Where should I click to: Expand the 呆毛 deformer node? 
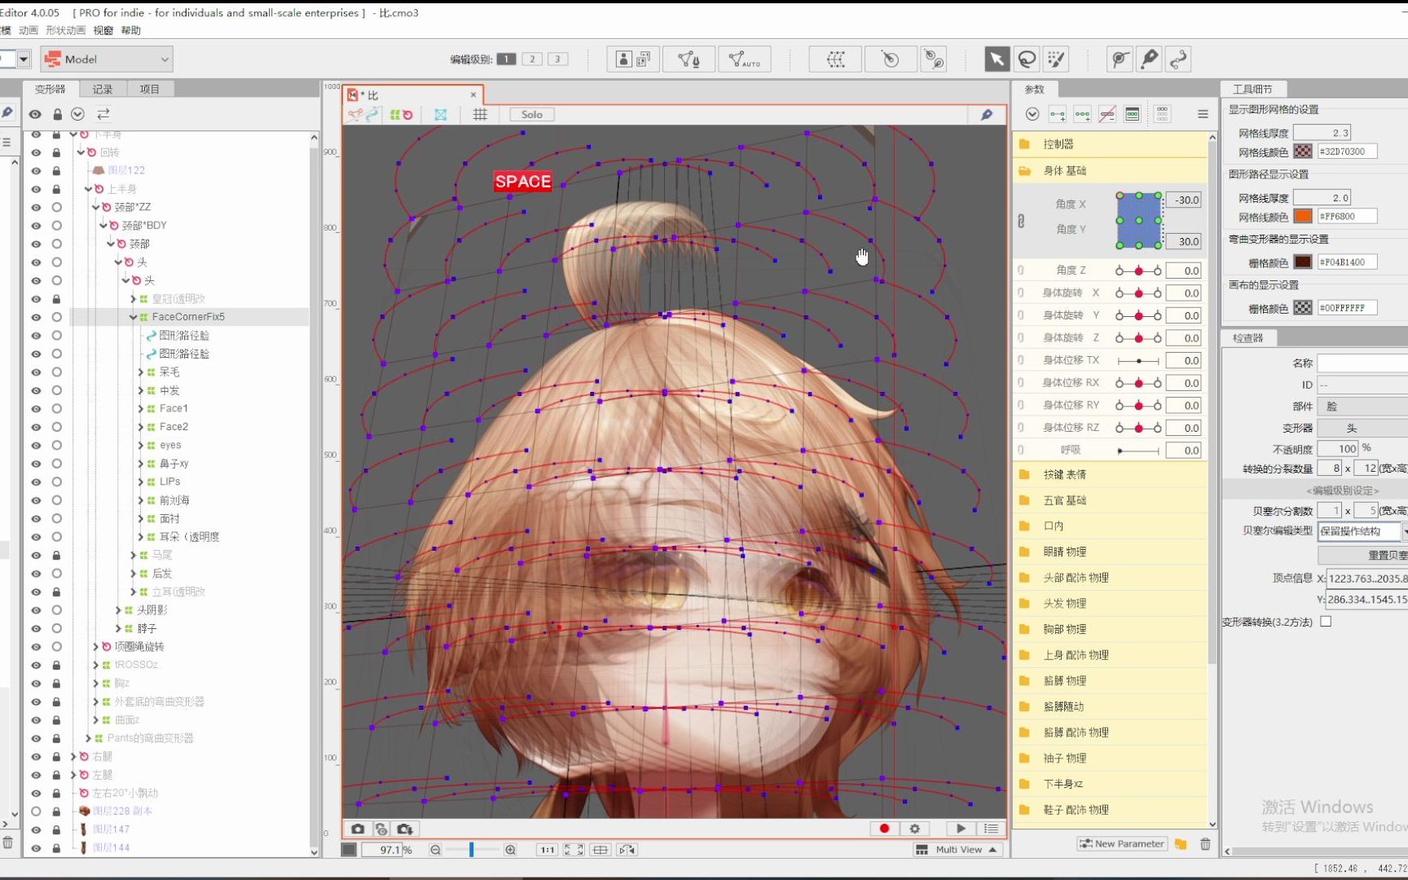(140, 372)
